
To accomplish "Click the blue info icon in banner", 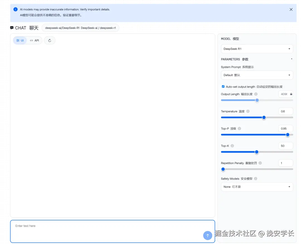I will tap(16, 9).
